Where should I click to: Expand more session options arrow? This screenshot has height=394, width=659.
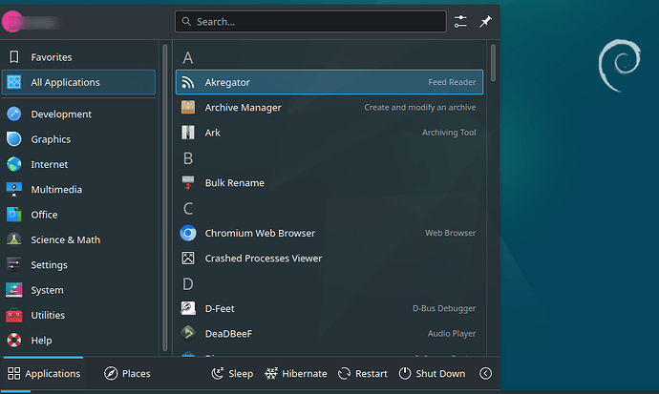click(x=485, y=374)
